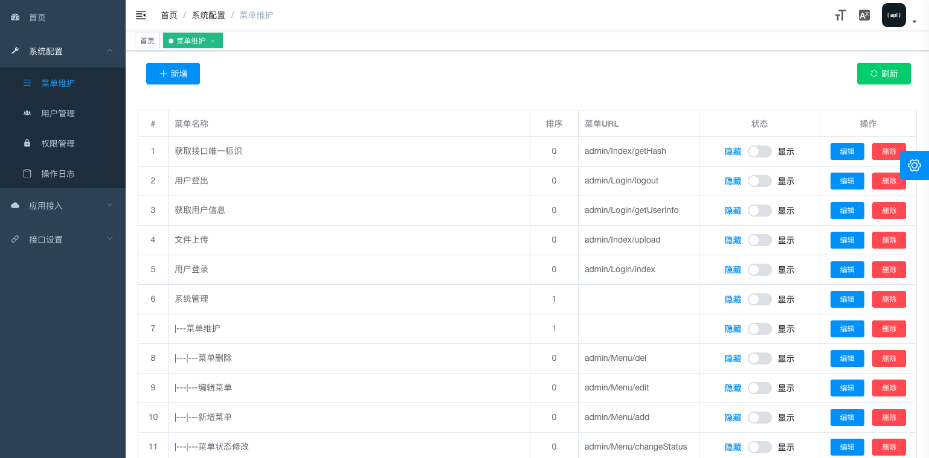
Task: Click 删除 for 文件上传 row
Action: point(889,240)
